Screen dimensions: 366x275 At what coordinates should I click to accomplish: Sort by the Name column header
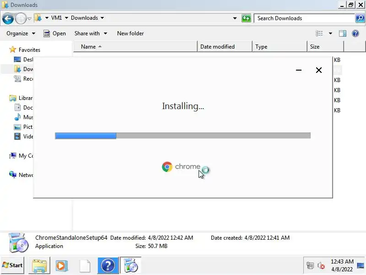[135, 47]
